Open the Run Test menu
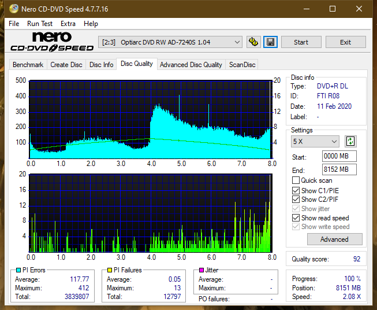Viewport: 377px width, 310px height. coord(40,24)
